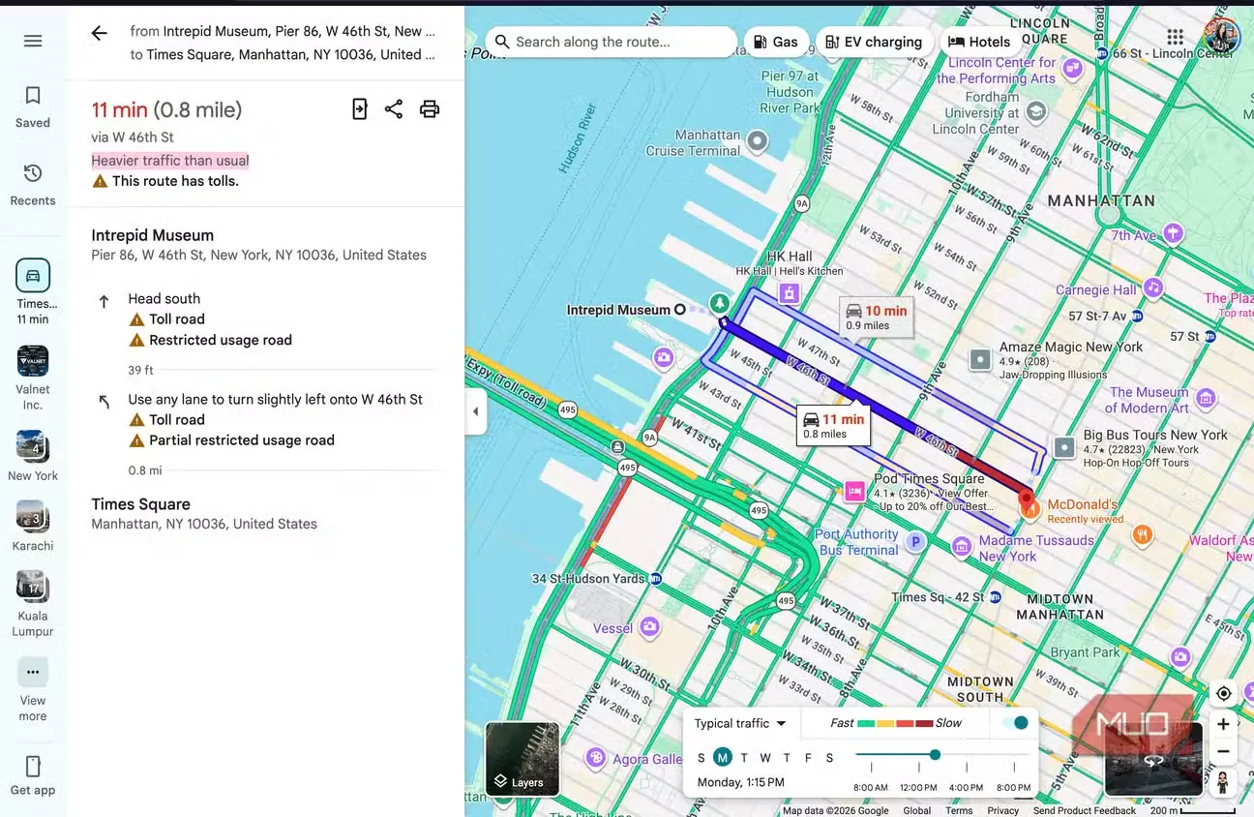This screenshot has width=1254, height=817.
Task: Click the Museum of Modern Art marker
Action: click(1206, 397)
